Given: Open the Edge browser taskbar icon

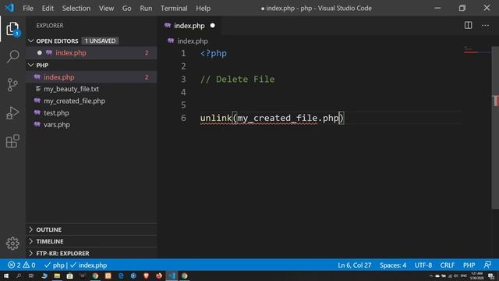Looking at the screenshot, I should pyautogui.click(x=121, y=276).
